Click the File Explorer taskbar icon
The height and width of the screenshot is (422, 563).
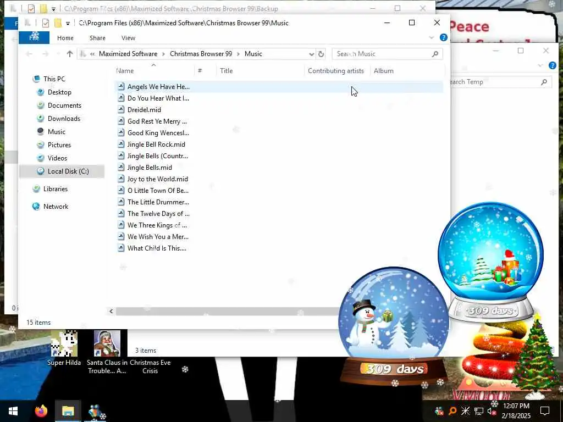click(68, 411)
